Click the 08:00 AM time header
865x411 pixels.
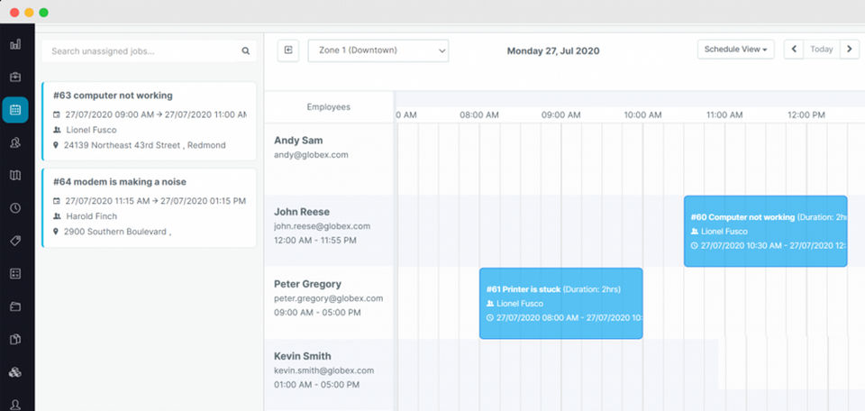[479, 114]
